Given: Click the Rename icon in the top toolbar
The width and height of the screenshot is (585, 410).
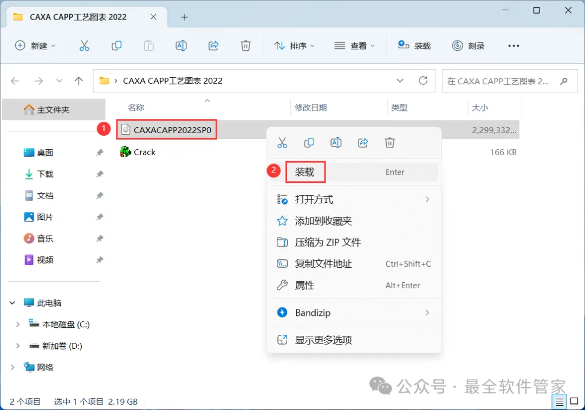Looking at the screenshot, I should (181, 46).
